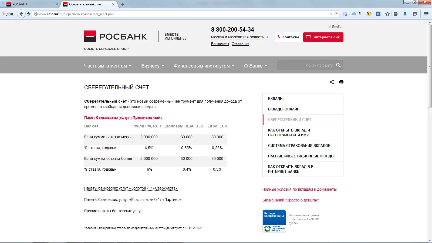Viewport: 432px width, 243px height.
Task: Share this page with the share icon
Action: pyautogui.click(x=332, y=82)
